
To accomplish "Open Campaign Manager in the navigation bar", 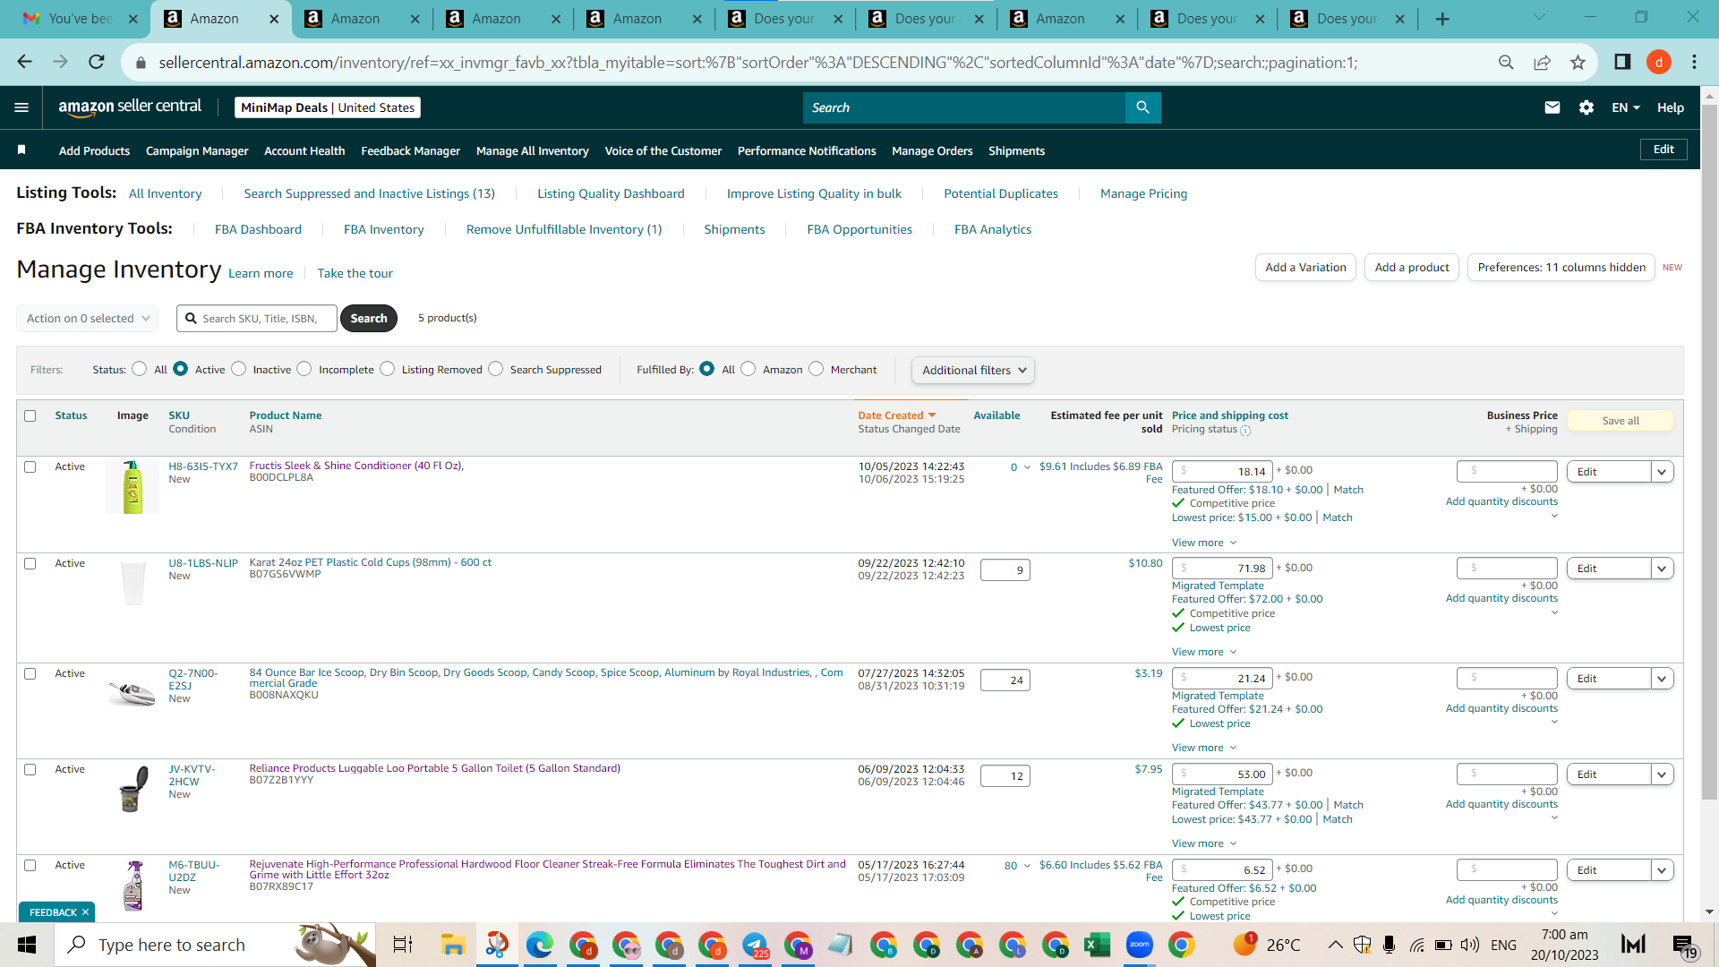I will pos(197,150).
